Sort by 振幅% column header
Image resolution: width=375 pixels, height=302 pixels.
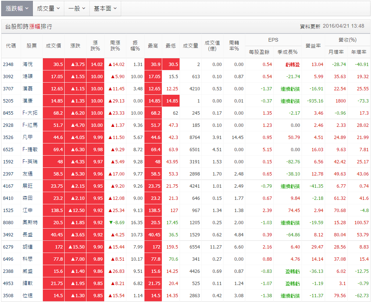click(135, 46)
